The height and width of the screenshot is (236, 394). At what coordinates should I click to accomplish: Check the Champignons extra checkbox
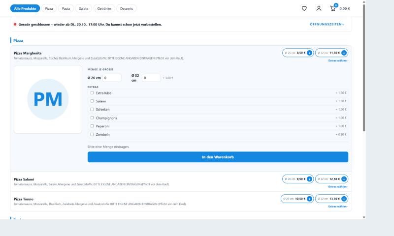[x=92, y=118]
